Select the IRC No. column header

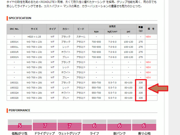tap(14, 29)
